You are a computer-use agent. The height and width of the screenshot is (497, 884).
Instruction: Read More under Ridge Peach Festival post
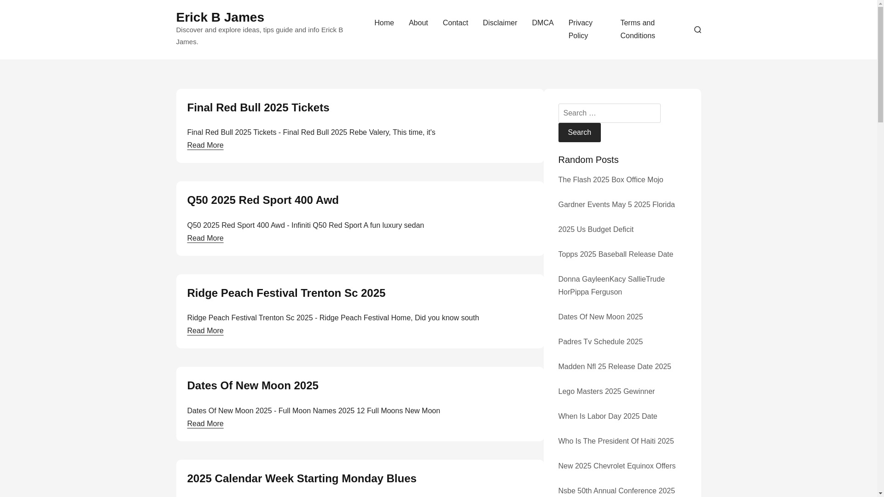pyautogui.click(x=205, y=331)
